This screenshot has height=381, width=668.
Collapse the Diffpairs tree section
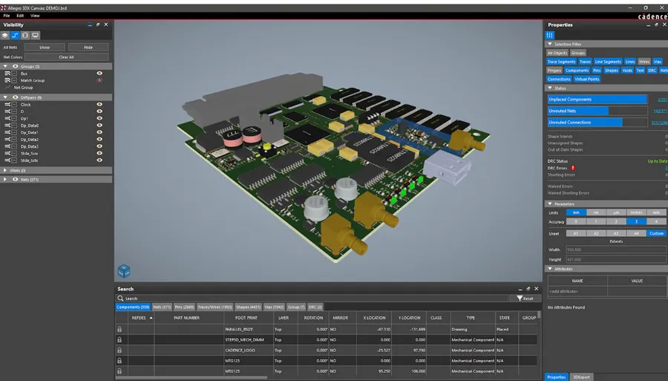5,97
